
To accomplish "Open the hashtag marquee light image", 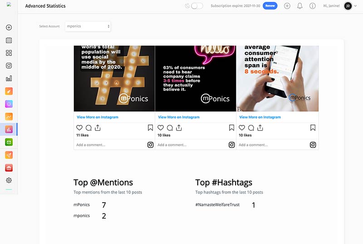I will point(114,79).
